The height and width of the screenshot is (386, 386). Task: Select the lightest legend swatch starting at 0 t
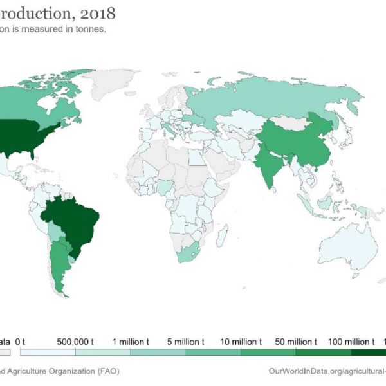point(48,353)
